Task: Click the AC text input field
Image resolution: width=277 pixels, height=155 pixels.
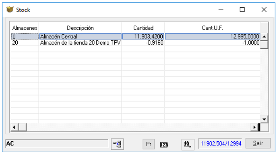Action: click(57, 143)
